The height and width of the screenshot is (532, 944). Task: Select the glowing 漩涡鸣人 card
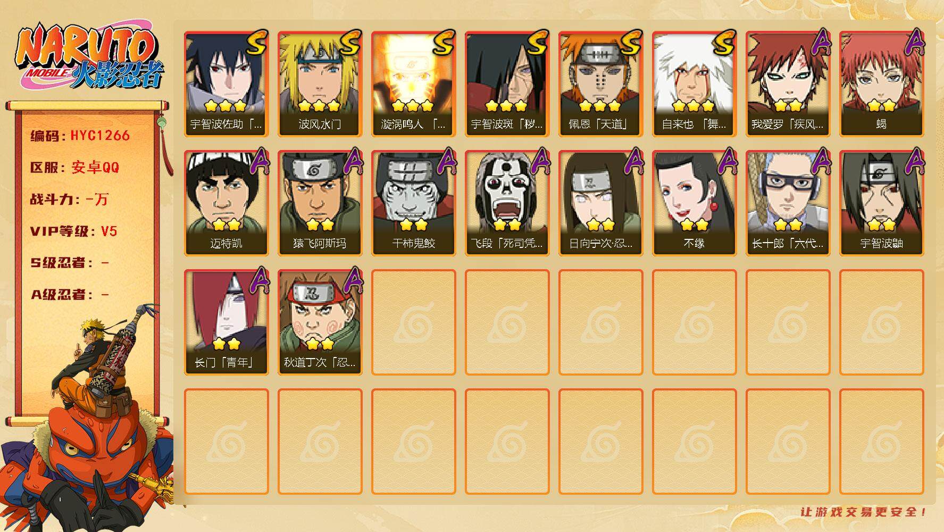coord(413,84)
